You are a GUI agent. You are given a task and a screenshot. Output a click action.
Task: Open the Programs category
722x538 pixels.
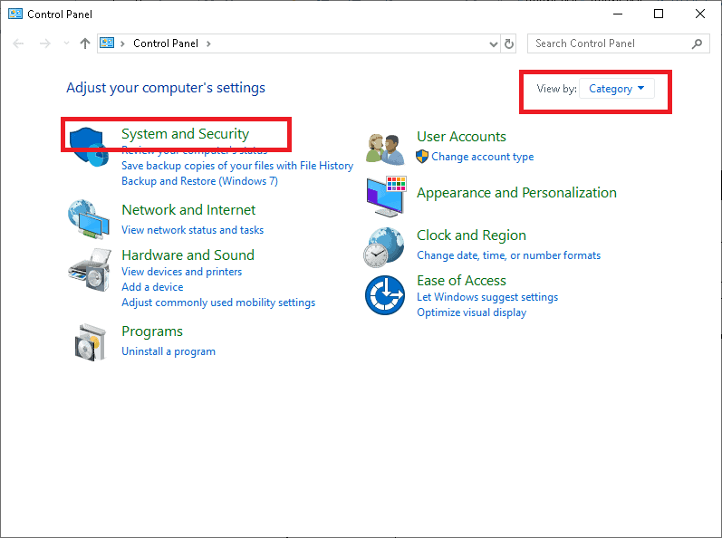pyautogui.click(x=152, y=331)
